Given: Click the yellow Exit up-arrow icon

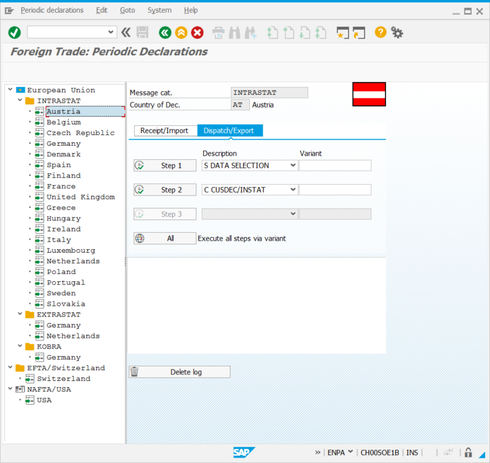Looking at the screenshot, I should 181,32.
